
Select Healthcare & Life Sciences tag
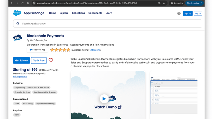(45, 92)
